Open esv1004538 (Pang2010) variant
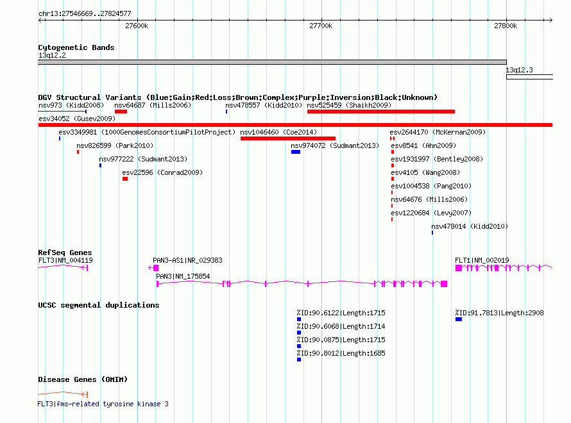Viewport: 571px width, 423px height. pos(431,186)
